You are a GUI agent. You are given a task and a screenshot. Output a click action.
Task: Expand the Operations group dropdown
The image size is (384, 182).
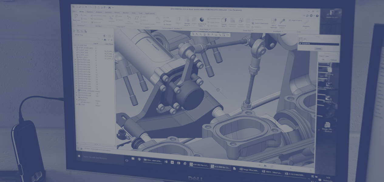[81, 25]
